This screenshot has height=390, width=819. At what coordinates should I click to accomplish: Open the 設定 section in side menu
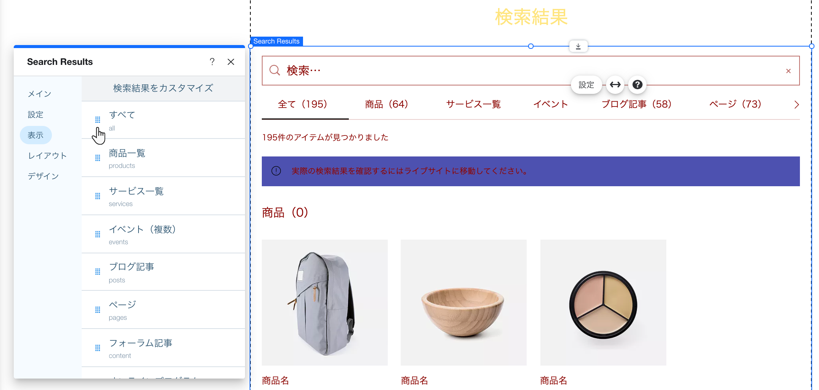(35, 114)
